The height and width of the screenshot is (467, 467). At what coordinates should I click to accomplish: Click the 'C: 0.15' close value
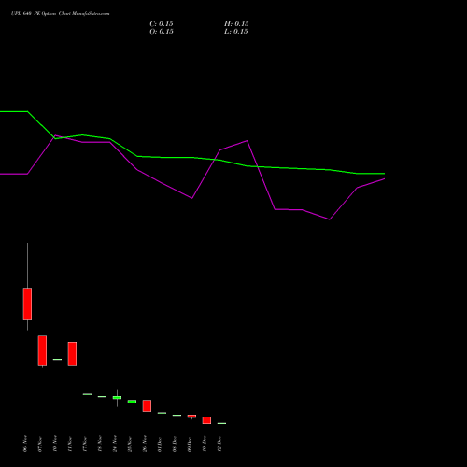[x=162, y=24]
